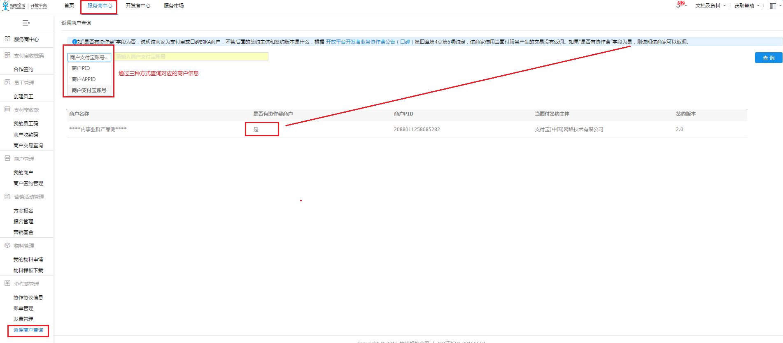Viewport: 783px width, 343px height.
Task: Open 我的员工码 in the sidebar
Action: (26, 124)
